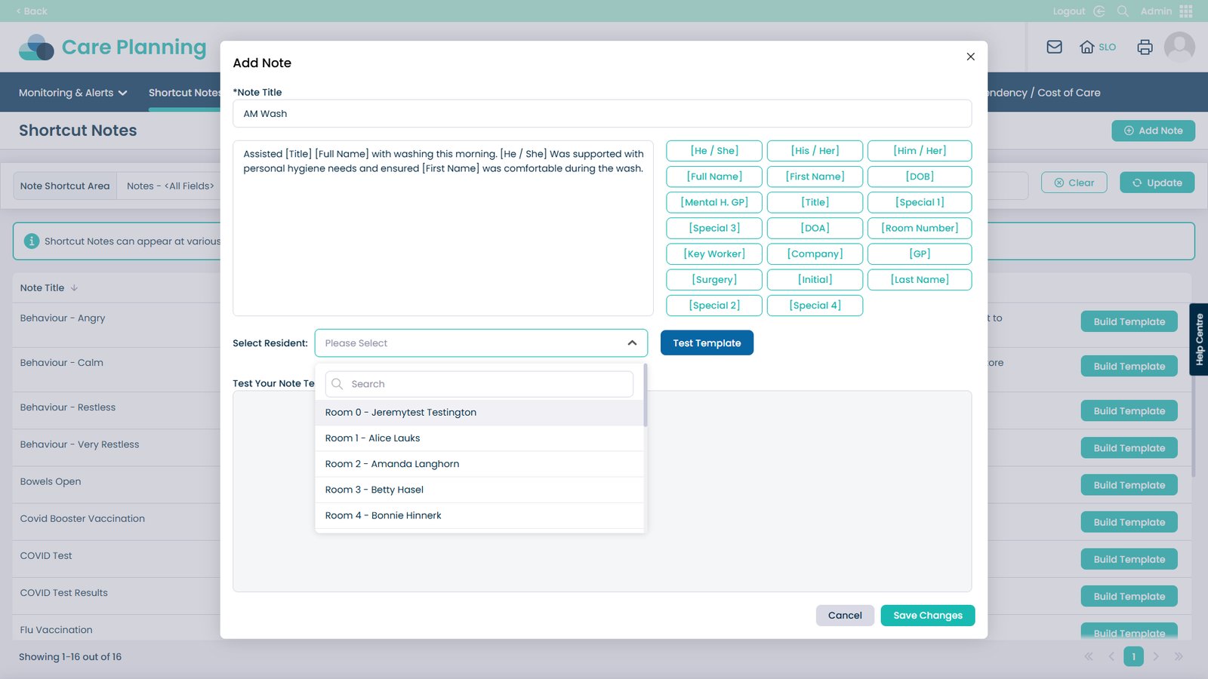This screenshot has width=1208, height=679.
Task: Expand the Monitoring & Alerts menu
Action: [x=73, y=93]
